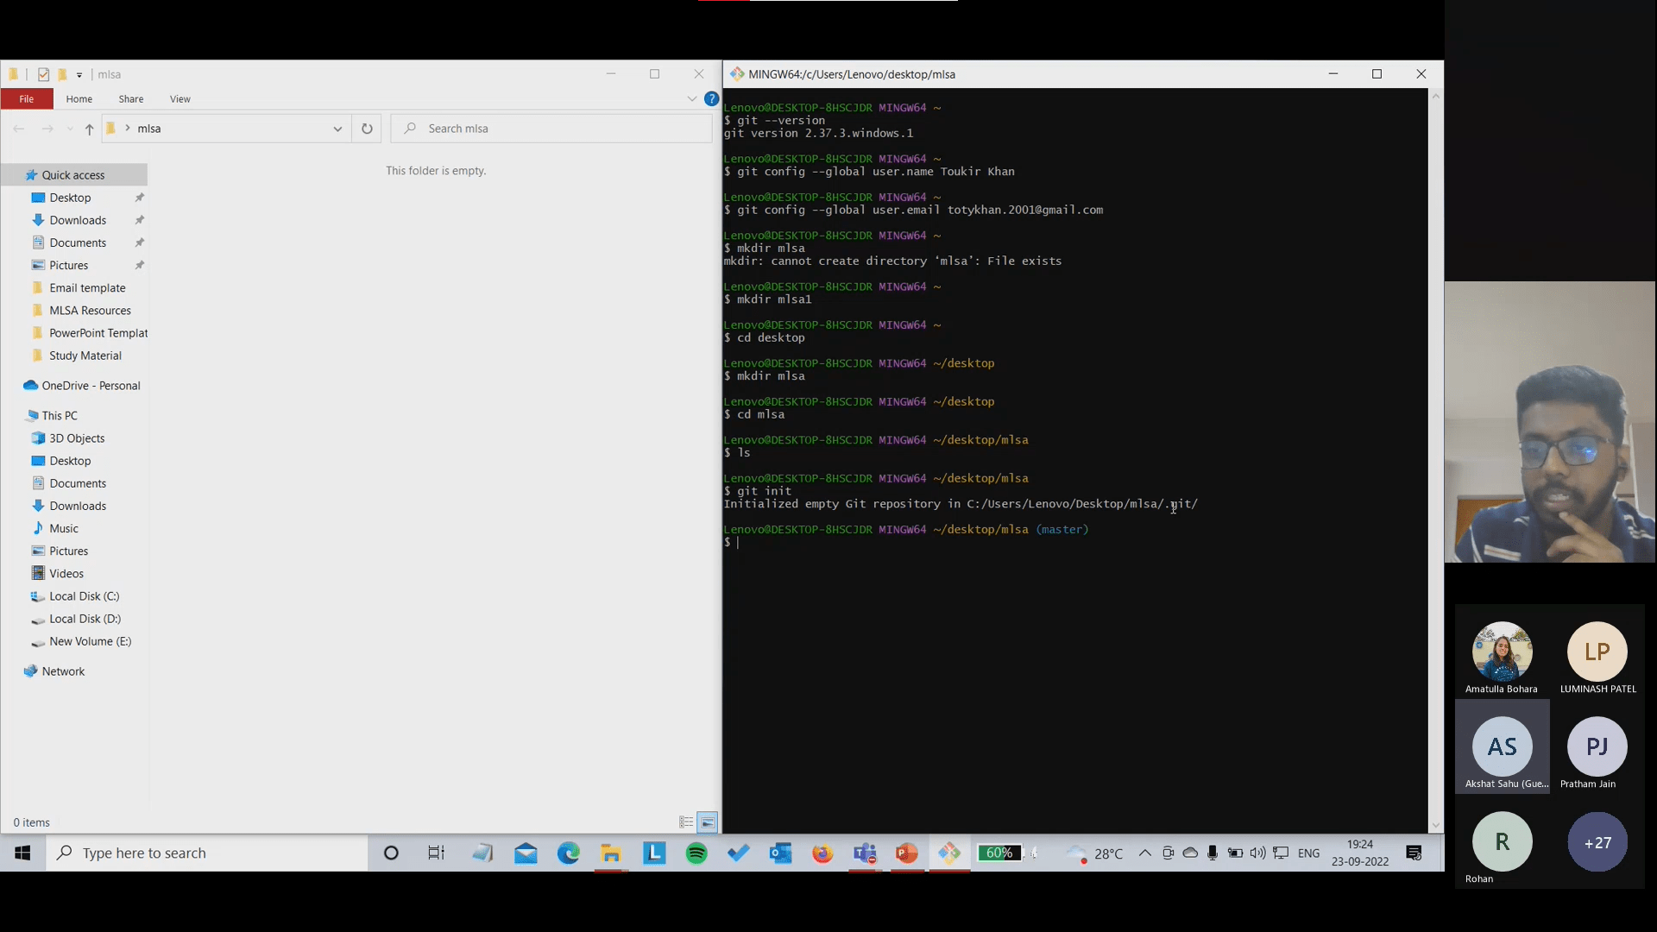Viewport: 1657px width, 932px height.
Task: Open volume control in system tray
Action: click(x=1257, y=853)
